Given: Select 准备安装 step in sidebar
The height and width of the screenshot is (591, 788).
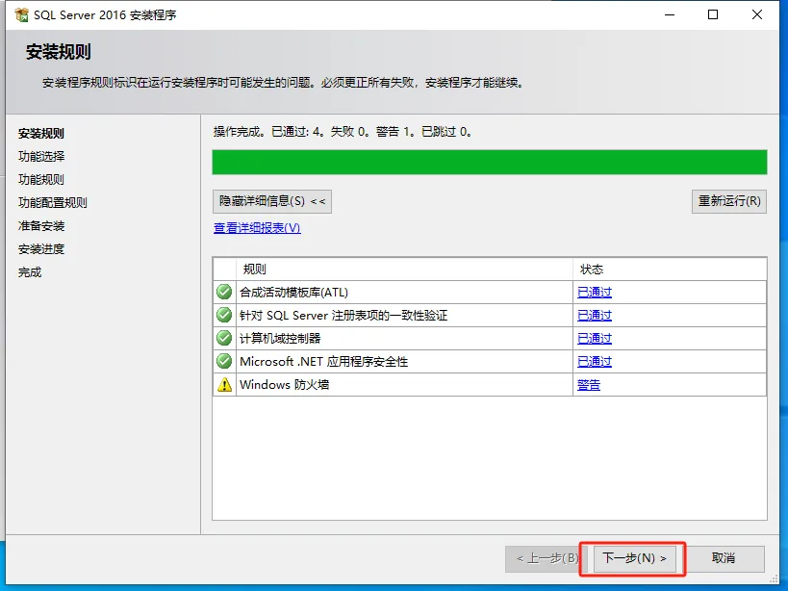Looking at the screenshot, I should click(41, 225).
